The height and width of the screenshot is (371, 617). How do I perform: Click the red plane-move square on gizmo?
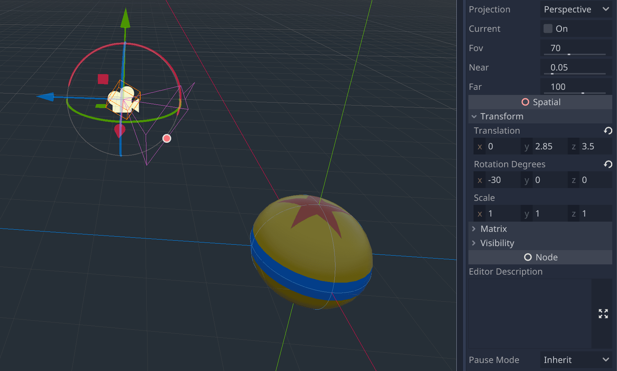tap(103, 79)
